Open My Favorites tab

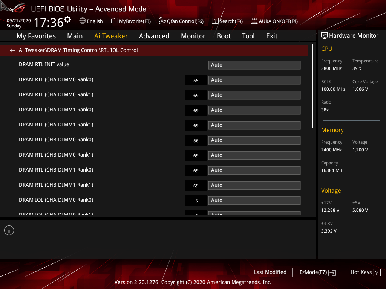pos(36,36)
